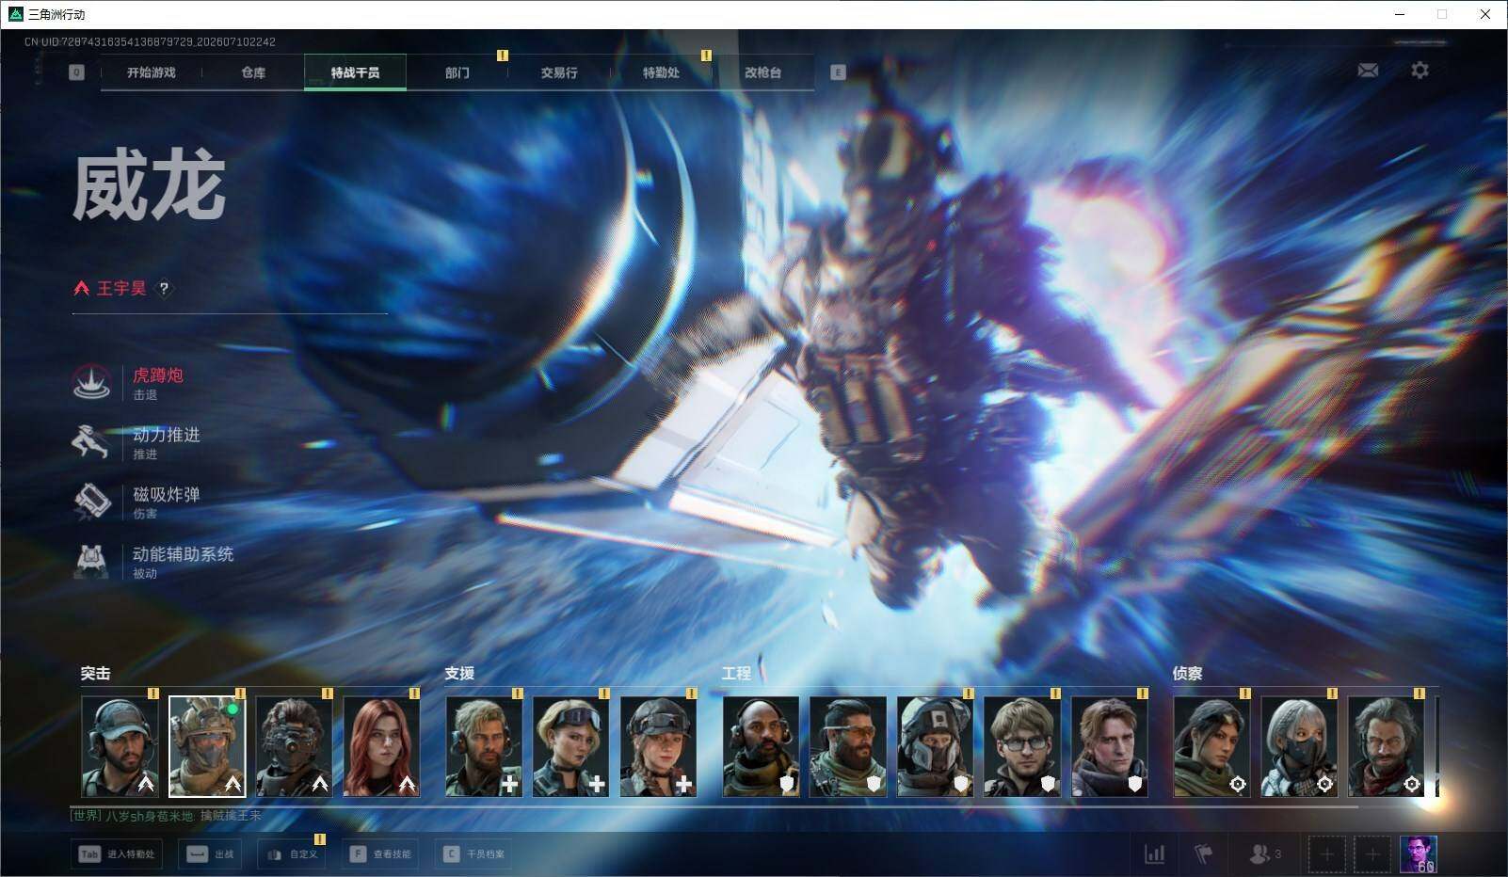Open the mail envelope icon
This screenshot has width=1508, height=877.
[1368, 71]
